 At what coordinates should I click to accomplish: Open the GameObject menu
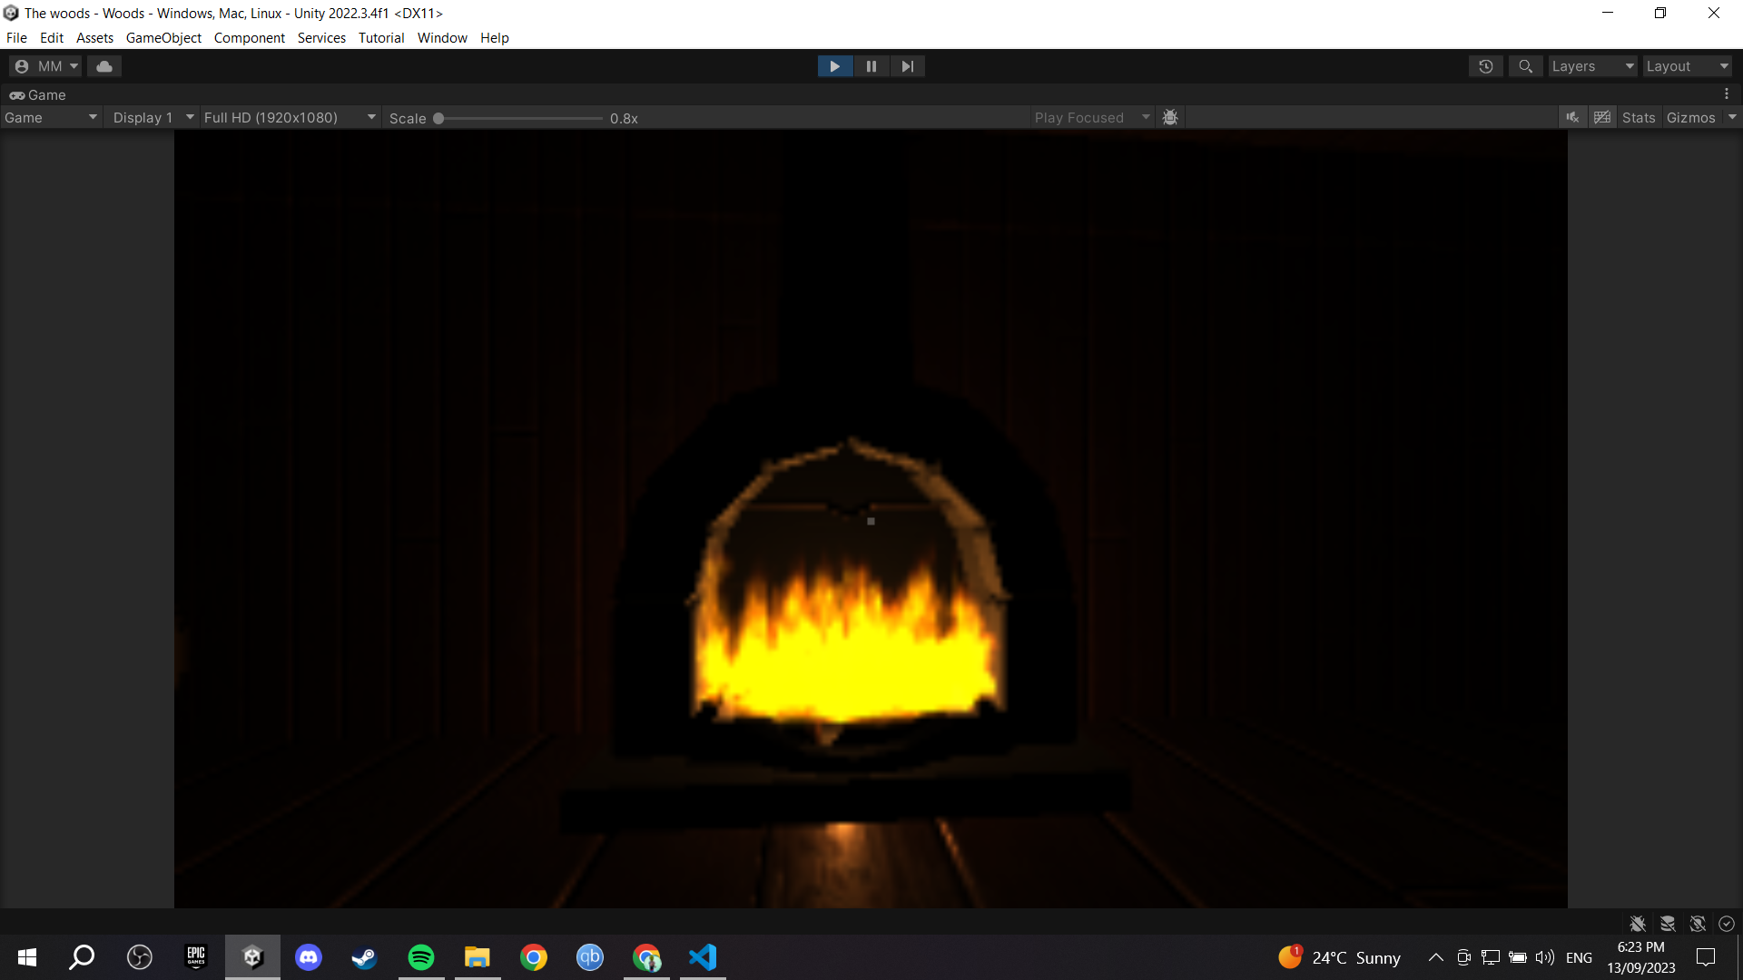[163, 38]
